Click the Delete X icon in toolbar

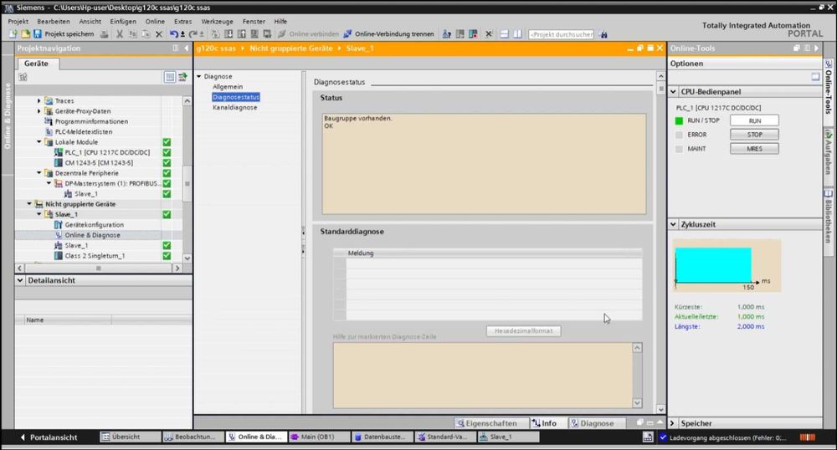coord(158,34)
